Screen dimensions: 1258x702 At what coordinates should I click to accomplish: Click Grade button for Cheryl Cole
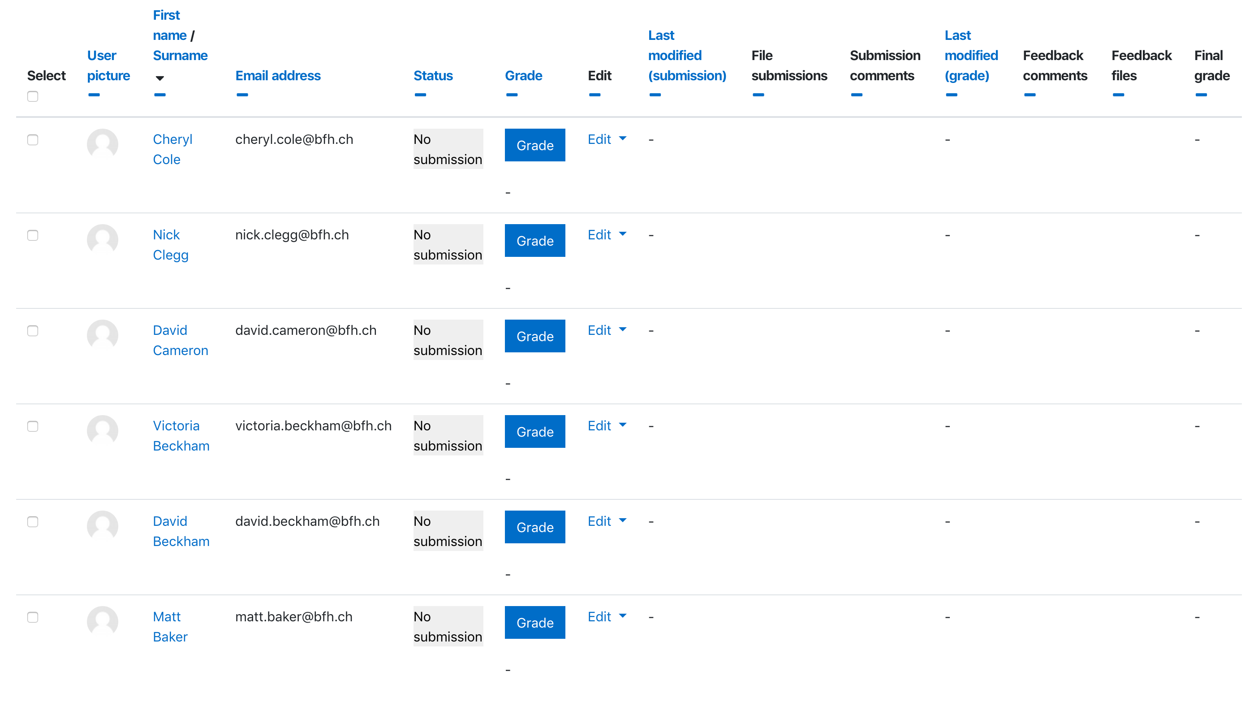point(535,145)
